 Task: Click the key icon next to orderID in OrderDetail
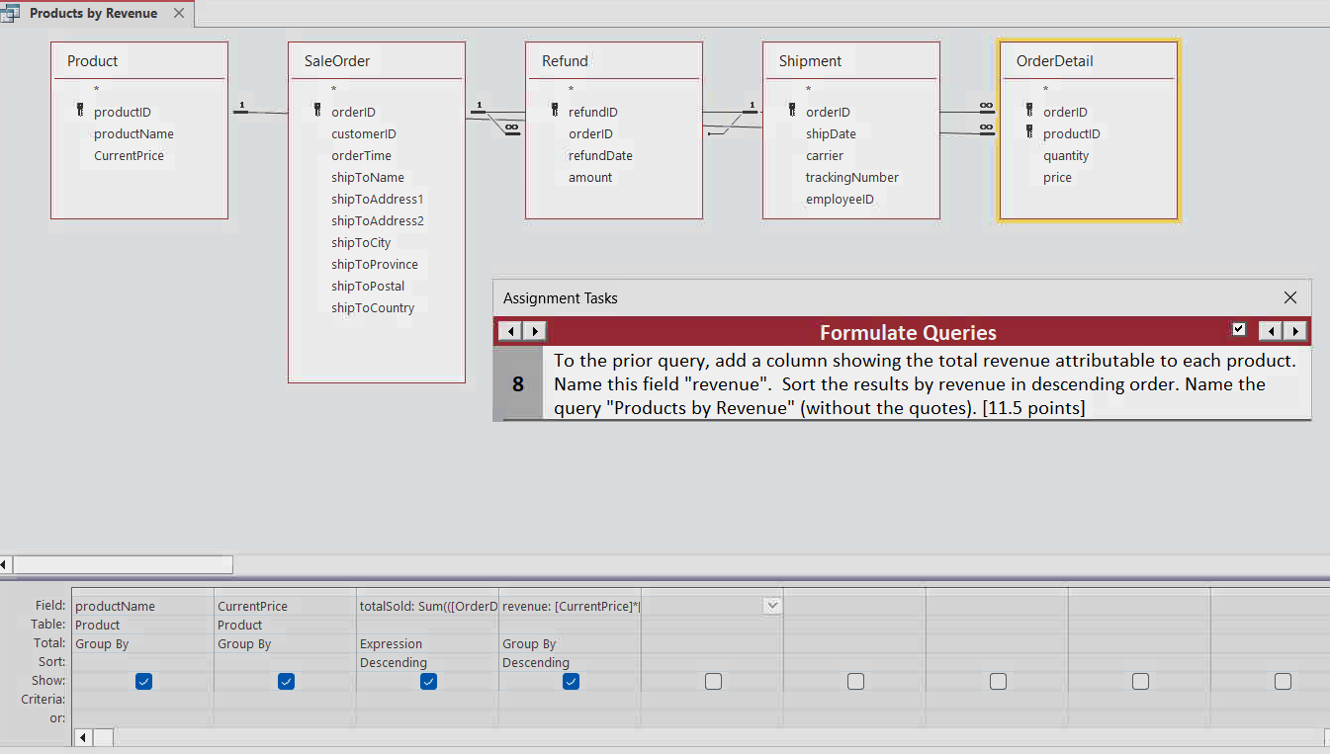[1028, 112]
